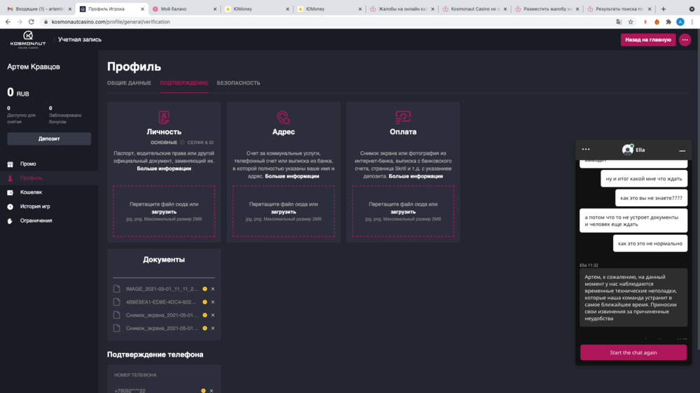700x393 pixels.
Task: Open the pink three-dots account menu
Action: pyautogui.click(x=685, y=40)
